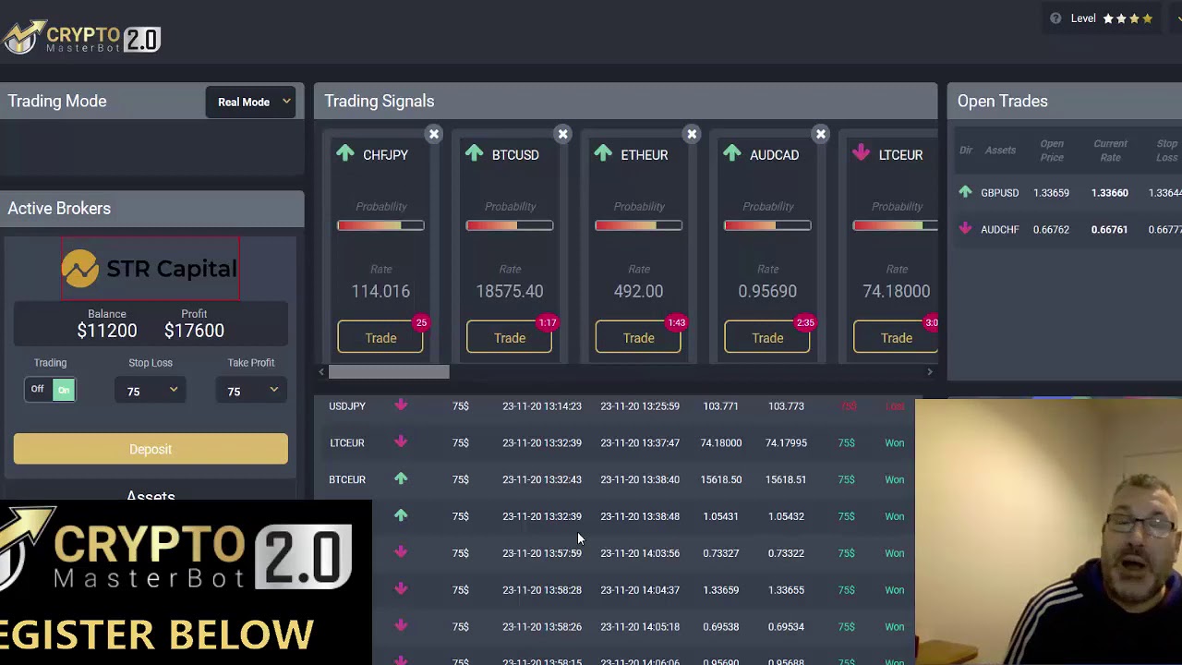Click the Deposit button
1182x665 pixels.
click(151, 449)
